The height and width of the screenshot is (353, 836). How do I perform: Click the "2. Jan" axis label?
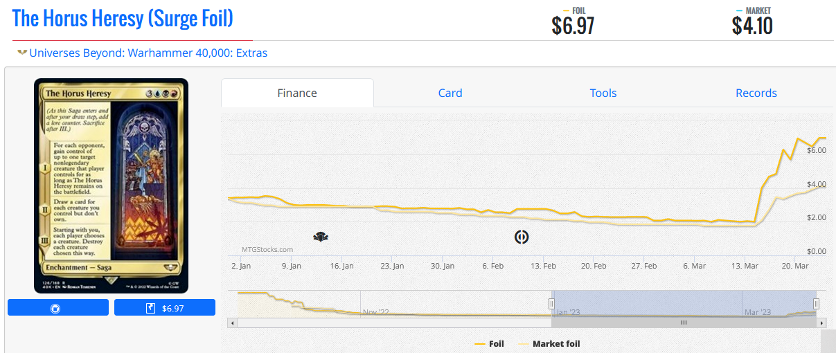240,266
